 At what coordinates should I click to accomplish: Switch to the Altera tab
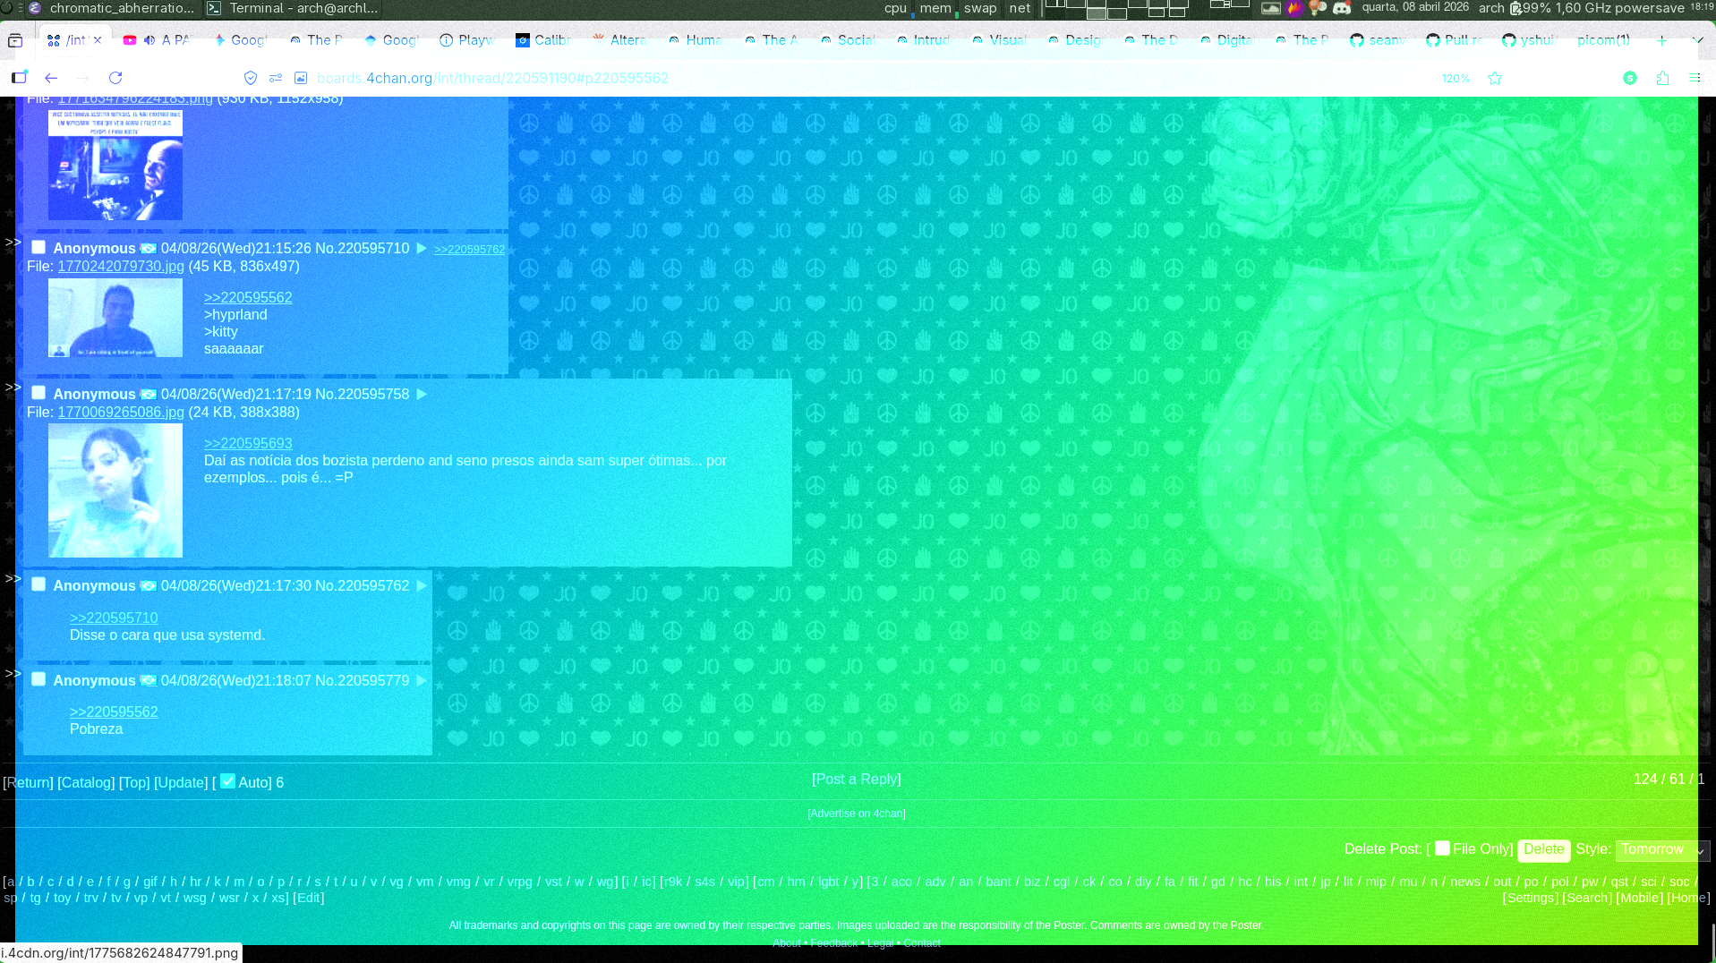coord(619,40)
